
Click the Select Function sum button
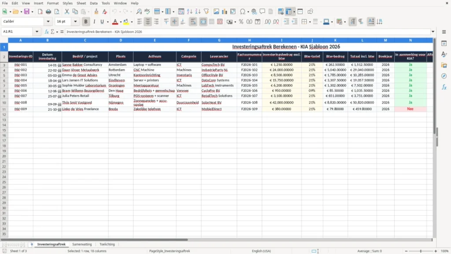tap(52, 32)
